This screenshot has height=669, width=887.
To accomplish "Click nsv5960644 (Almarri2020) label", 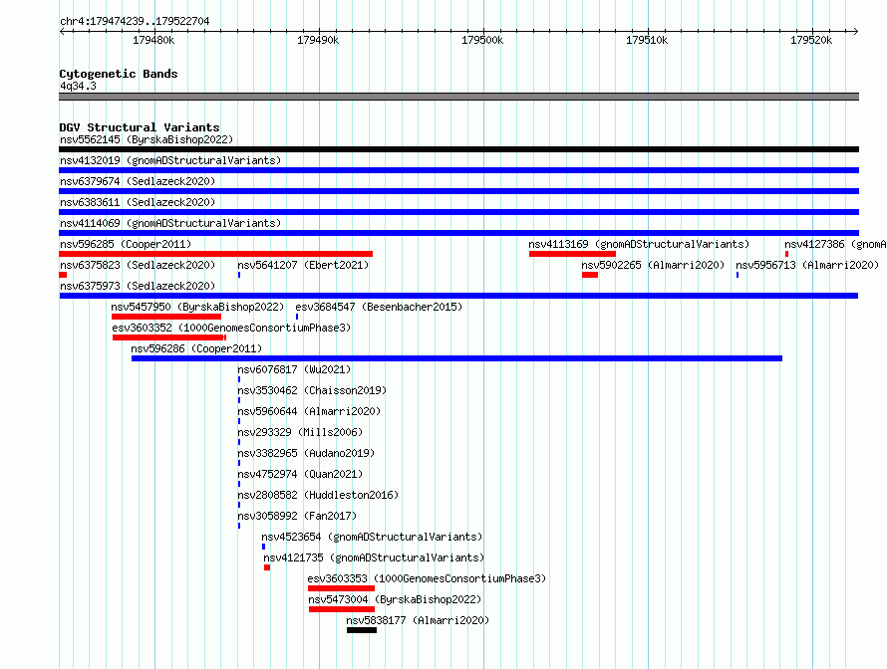I will tap(309, 411).
